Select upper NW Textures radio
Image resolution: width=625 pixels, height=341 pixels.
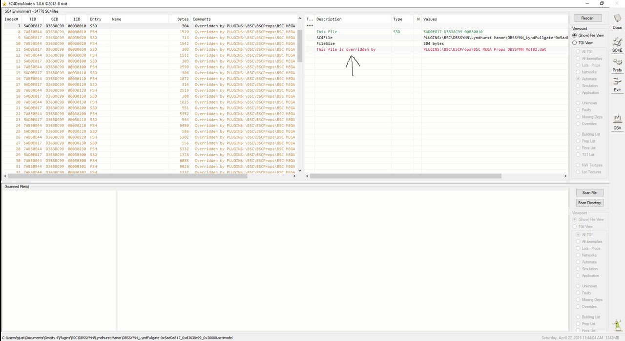coord(589,165)
